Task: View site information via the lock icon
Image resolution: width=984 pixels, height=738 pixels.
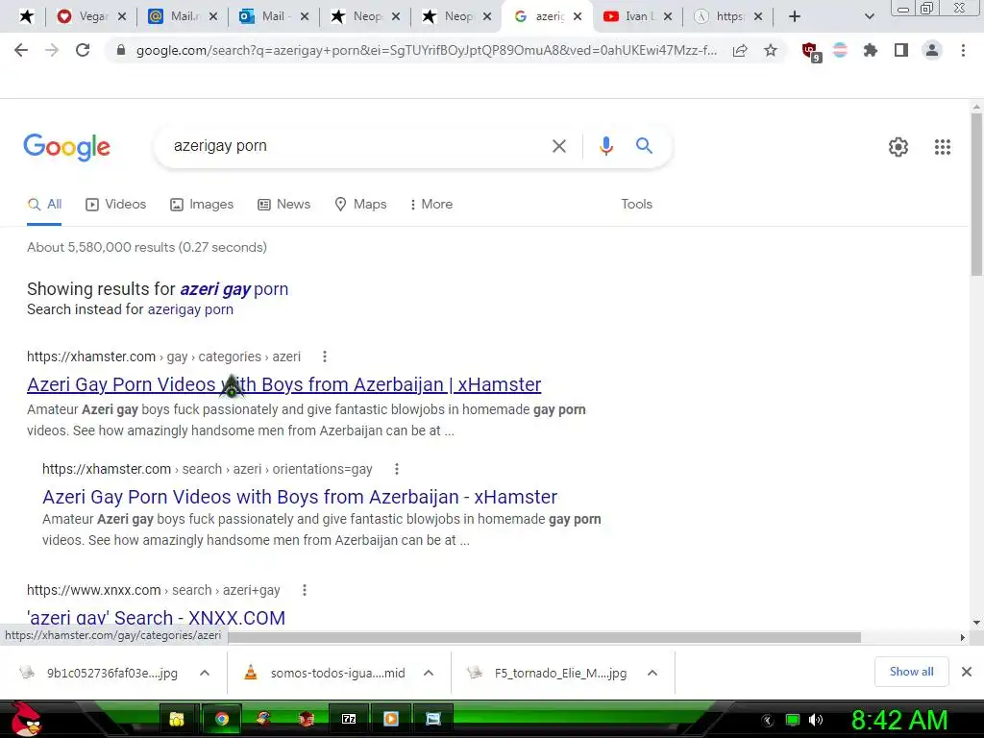Action: coord(121,50)
